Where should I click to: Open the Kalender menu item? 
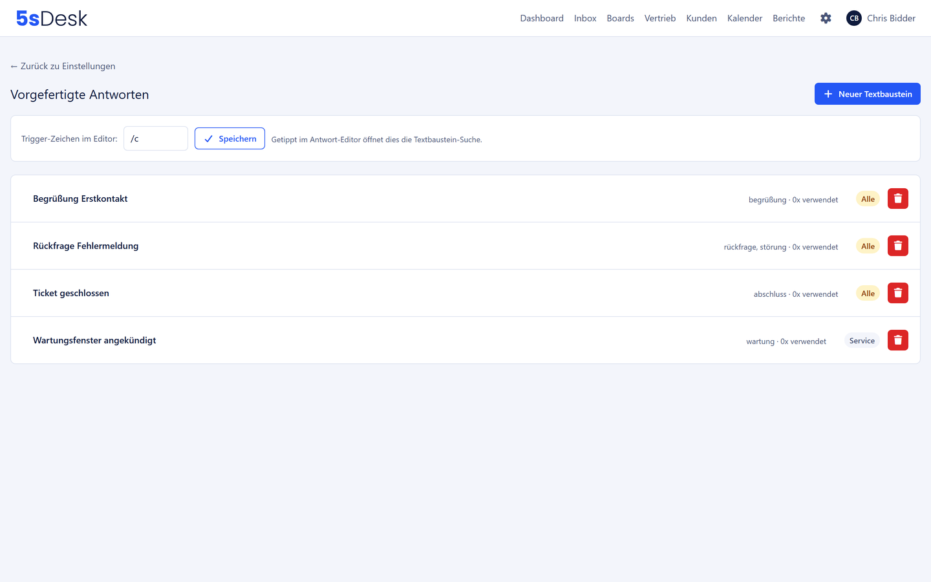(x=745, y=18)
